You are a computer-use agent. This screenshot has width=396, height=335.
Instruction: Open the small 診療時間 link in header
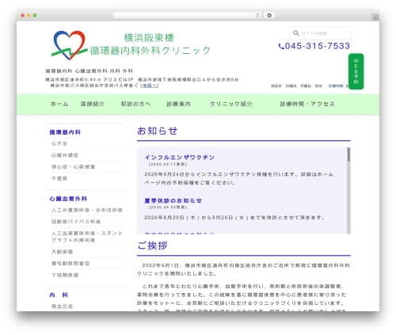coord(336,86)
